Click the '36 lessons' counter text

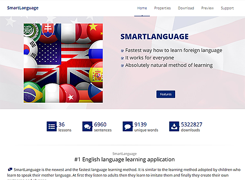pyautogui.click(x=65, y=127)
